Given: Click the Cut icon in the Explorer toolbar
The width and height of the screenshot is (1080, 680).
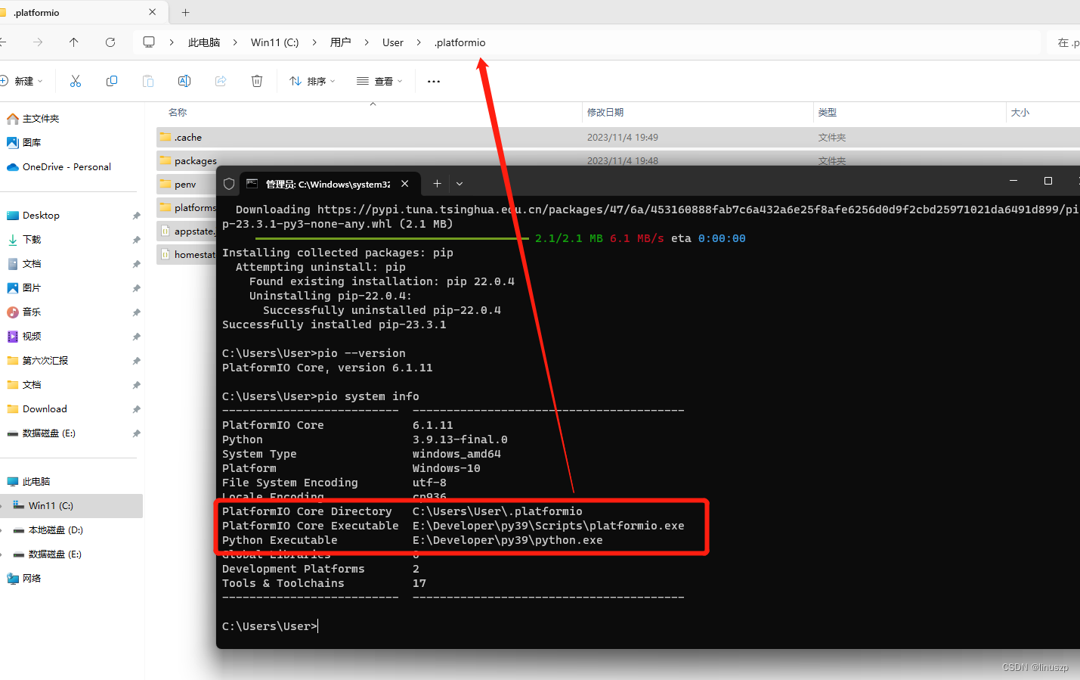Looking at the screenshot, I should coord(75,81).
